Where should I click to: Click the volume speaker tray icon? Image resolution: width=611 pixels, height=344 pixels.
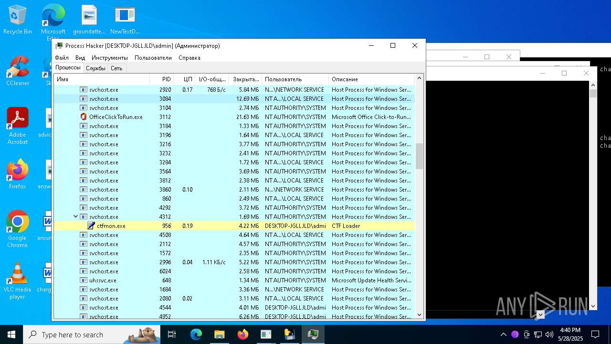549,334
